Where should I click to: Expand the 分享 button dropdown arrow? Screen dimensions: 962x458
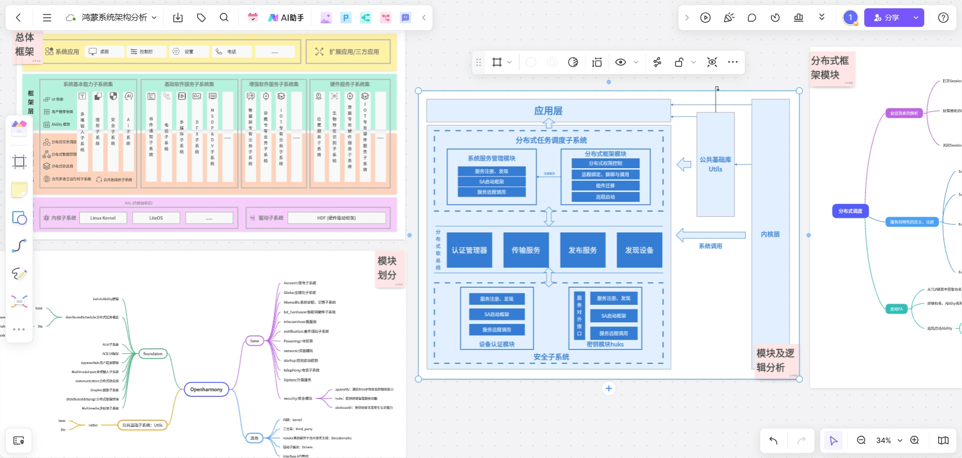(916, 18)
